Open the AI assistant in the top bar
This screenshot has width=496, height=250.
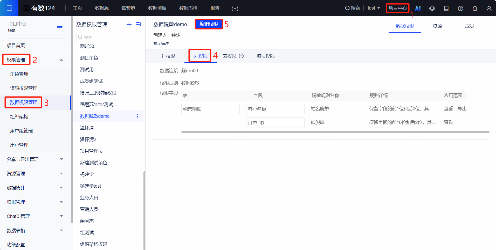418,8
